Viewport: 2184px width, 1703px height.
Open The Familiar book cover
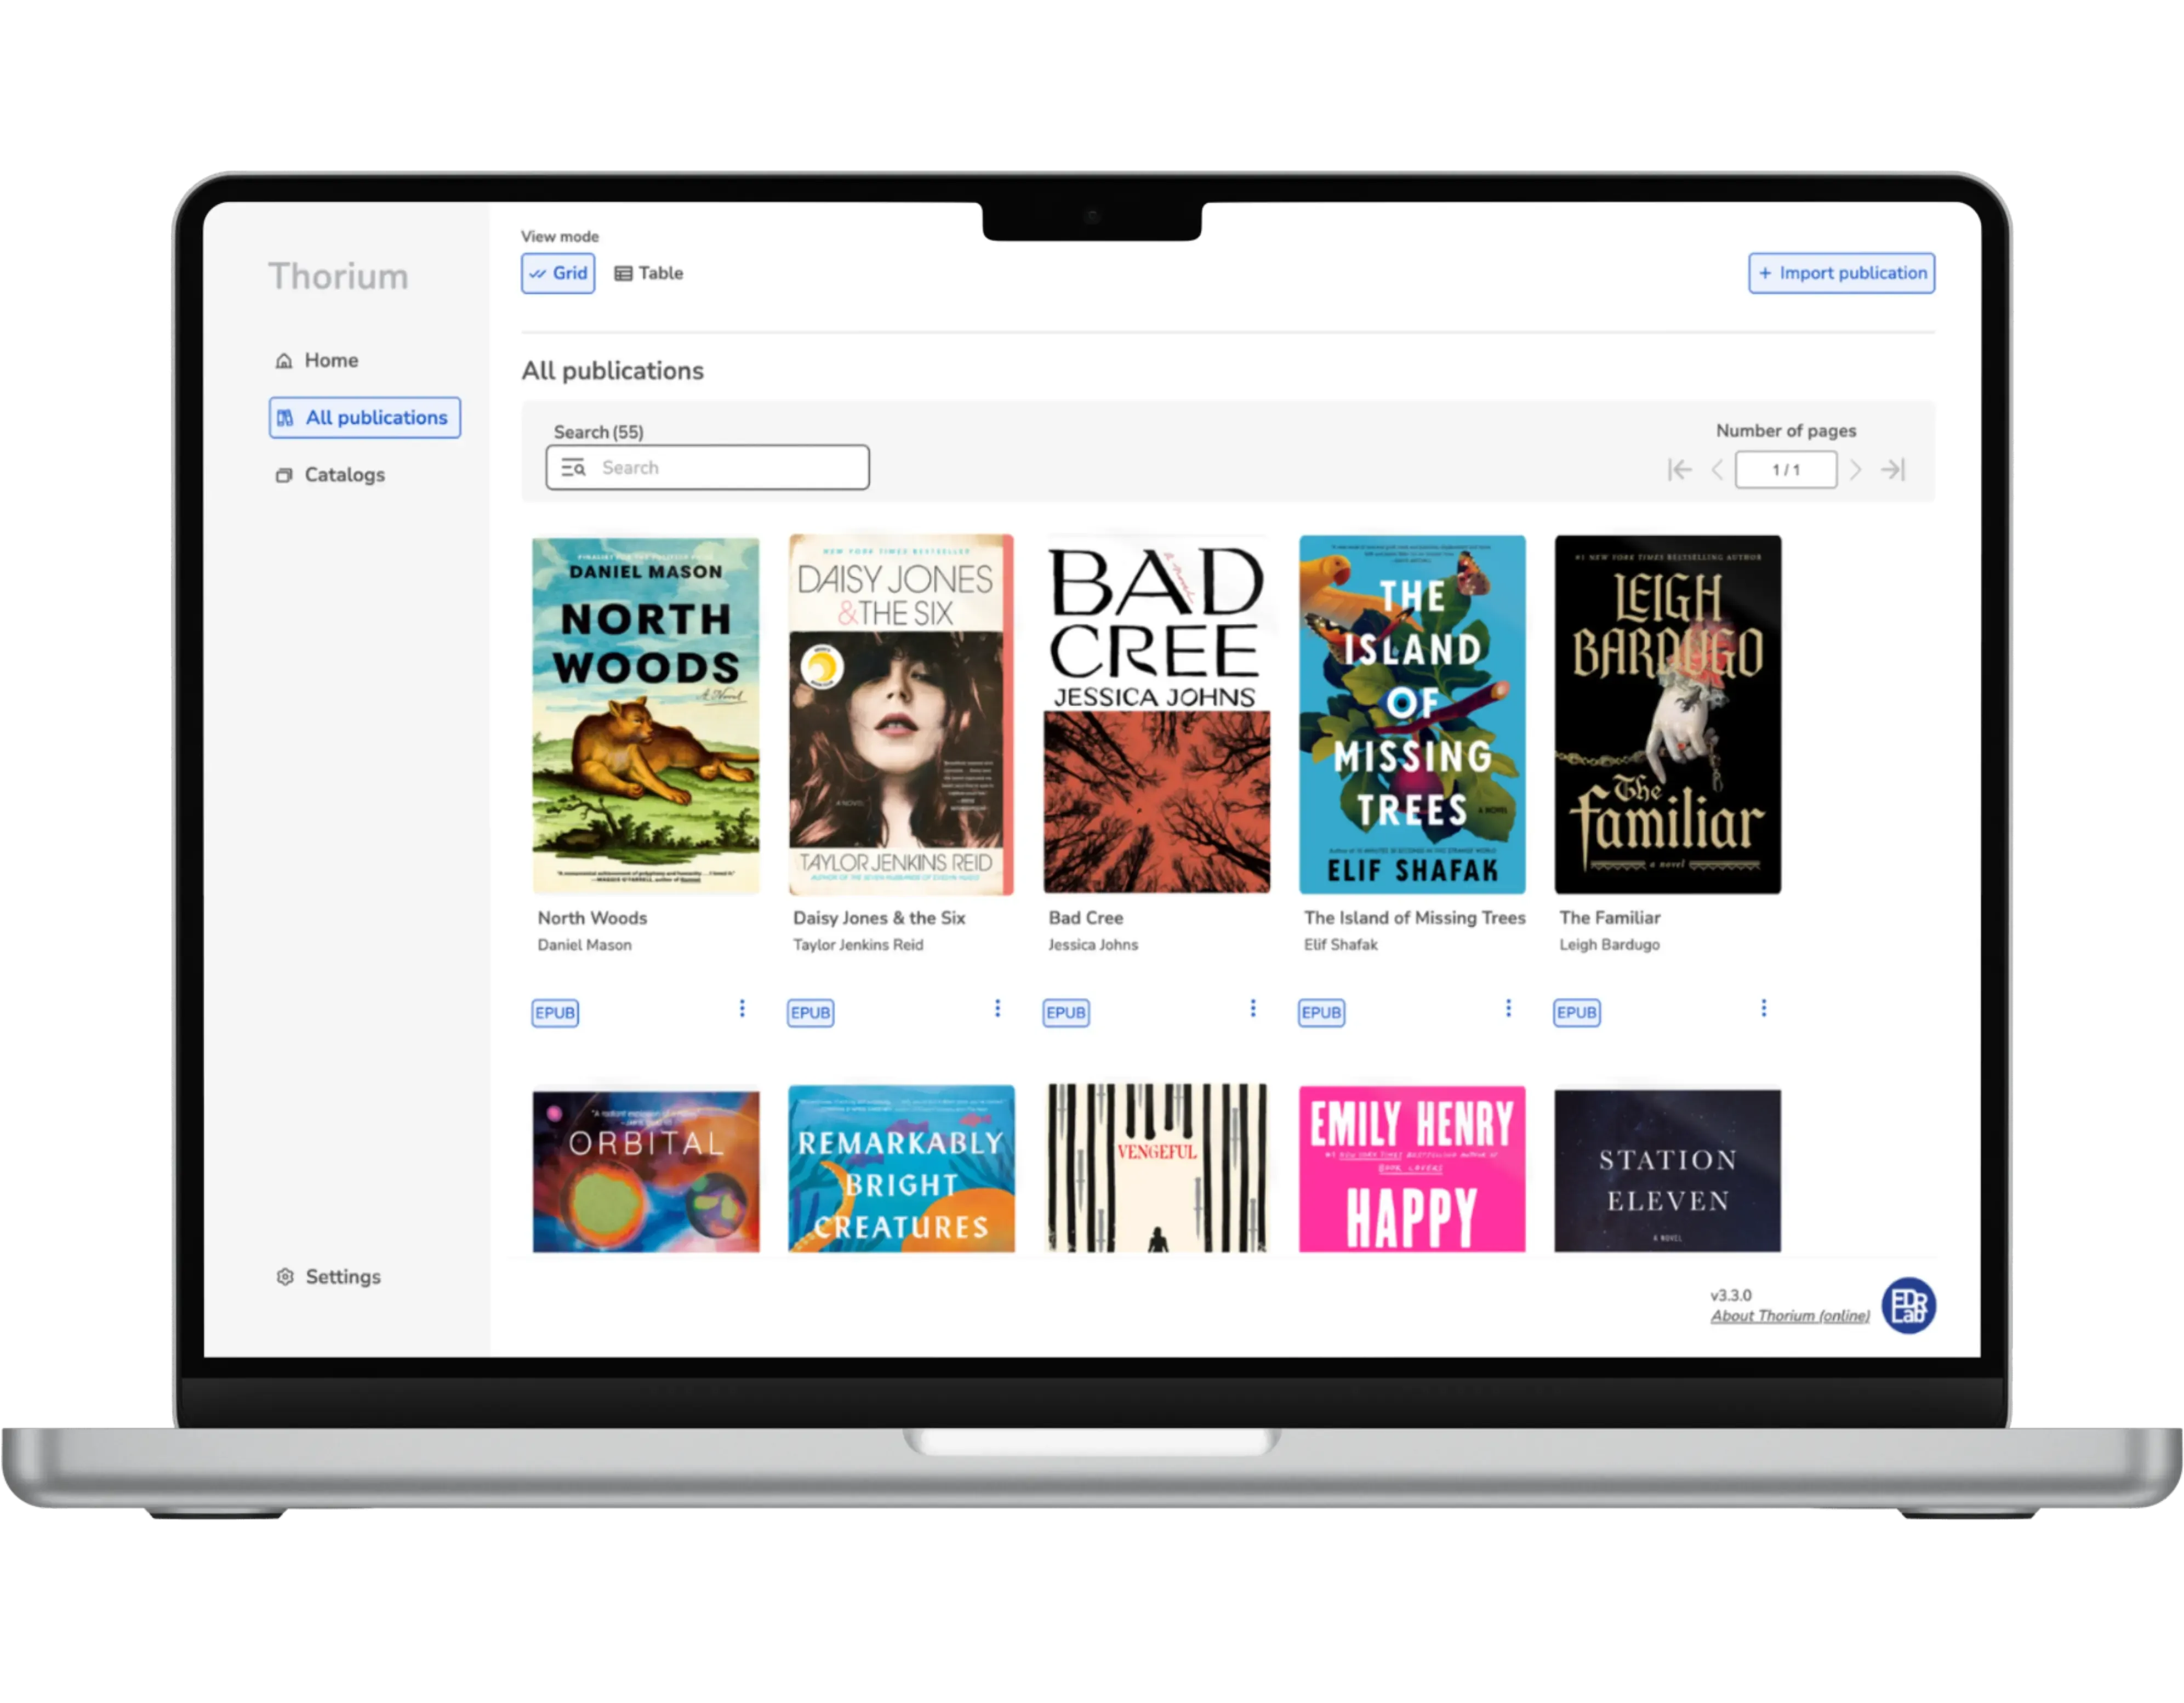tap(1667, 714)
